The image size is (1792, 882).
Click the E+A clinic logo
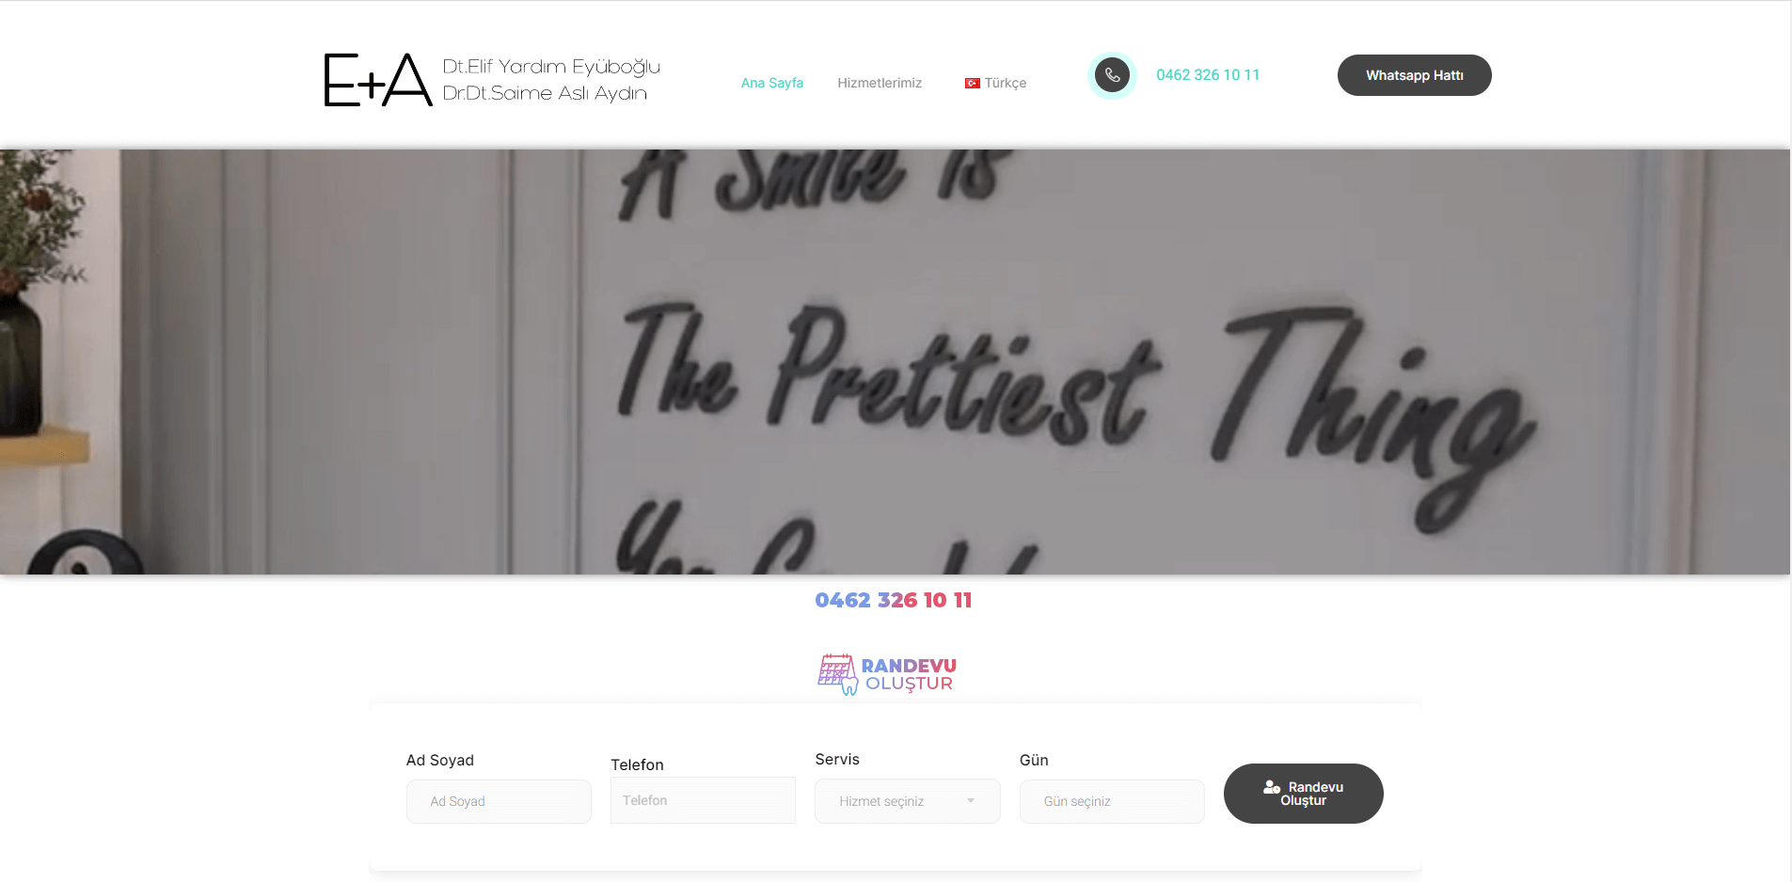[378, 80]
